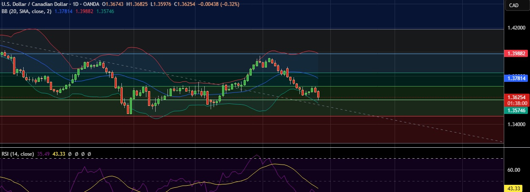
Task: Click the 60.00 label on RSI axis
Action: coord(514,170)
